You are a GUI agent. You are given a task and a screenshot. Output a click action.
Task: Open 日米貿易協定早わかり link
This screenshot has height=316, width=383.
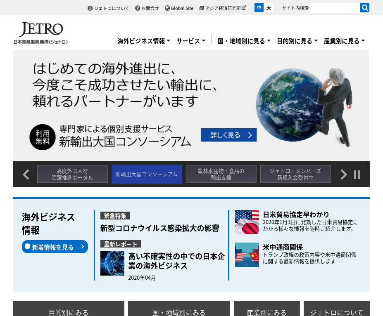(x=296, y=215)
